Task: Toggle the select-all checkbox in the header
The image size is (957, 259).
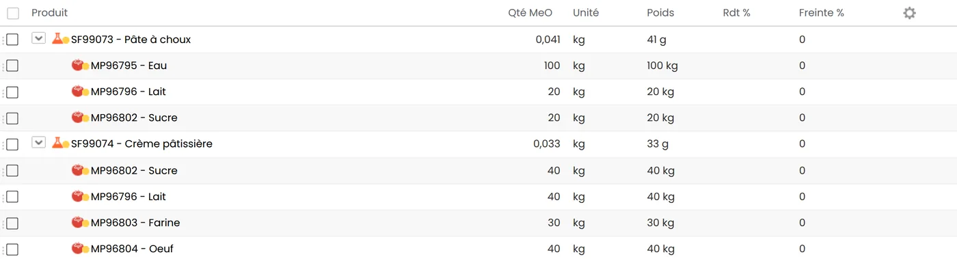Action: click(13, 13)
